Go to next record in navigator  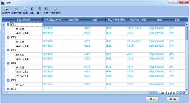tap(178, 93)
